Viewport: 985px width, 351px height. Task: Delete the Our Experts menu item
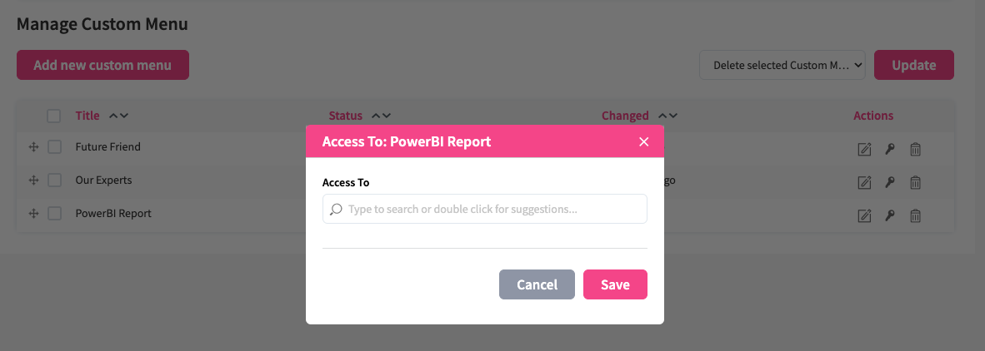click(x=915, y=183)
